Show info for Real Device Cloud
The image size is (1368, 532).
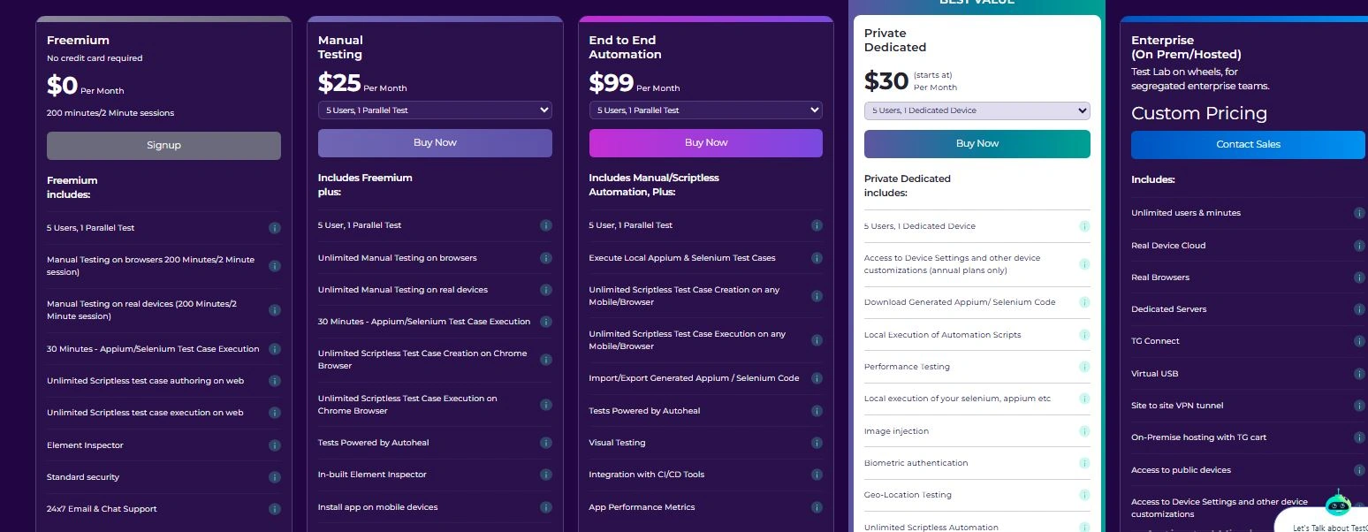1359,245
